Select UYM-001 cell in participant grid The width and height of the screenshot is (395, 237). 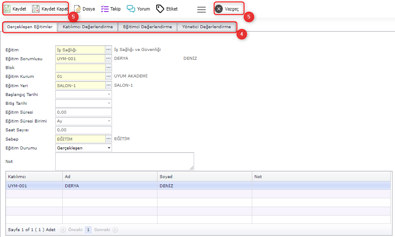point(34,186)
